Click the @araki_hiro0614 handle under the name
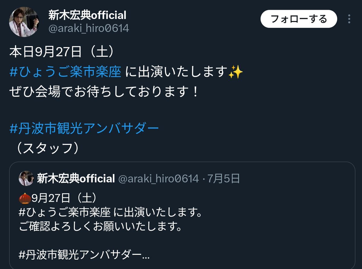Viewport: 362px width, 269px height. [x=89, y=28]
